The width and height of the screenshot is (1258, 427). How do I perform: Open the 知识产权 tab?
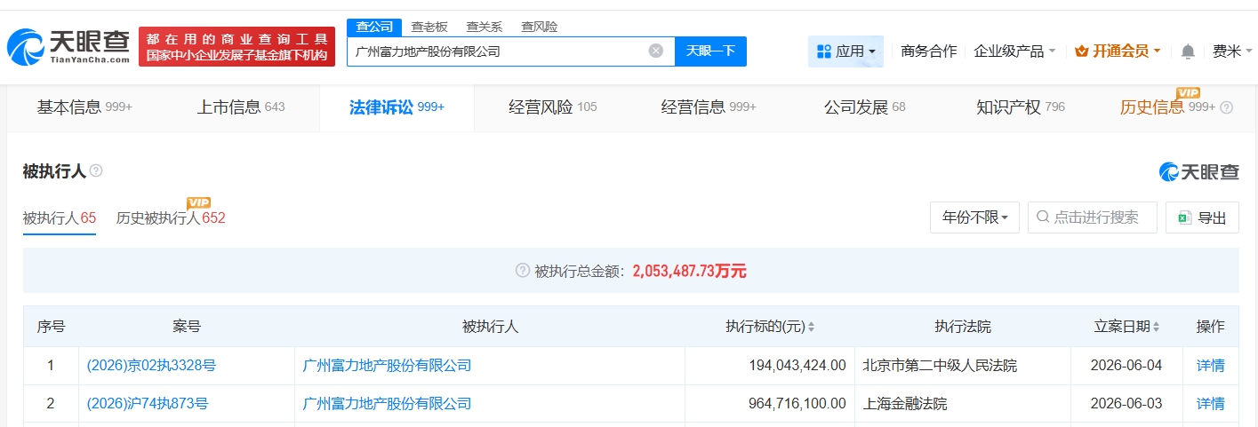tap(1021, 107)
